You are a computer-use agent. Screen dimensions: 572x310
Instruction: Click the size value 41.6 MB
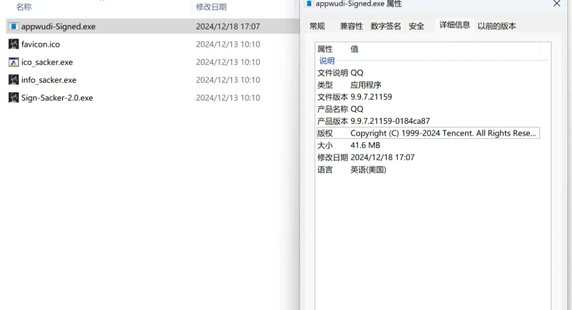click(365, 145)
